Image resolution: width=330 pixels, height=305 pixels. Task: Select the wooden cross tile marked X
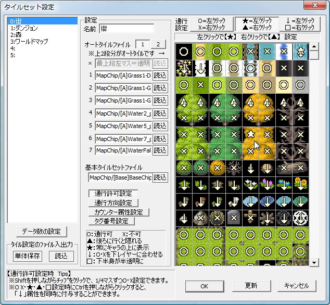tap(250, 218)
